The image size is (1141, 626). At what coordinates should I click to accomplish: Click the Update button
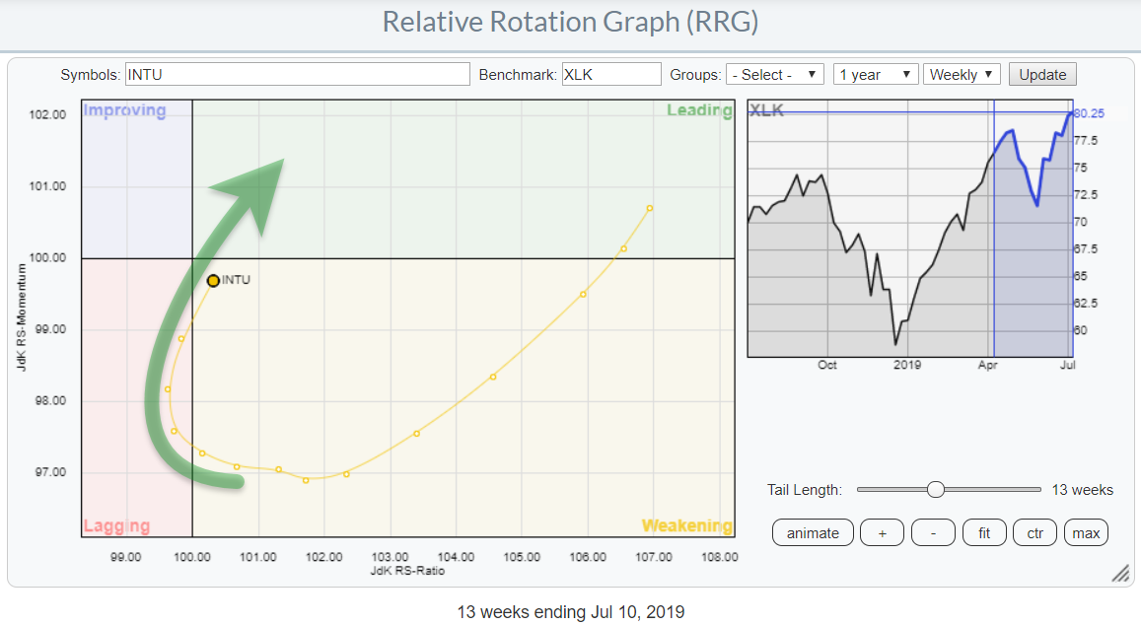(x=1042, y=75)
